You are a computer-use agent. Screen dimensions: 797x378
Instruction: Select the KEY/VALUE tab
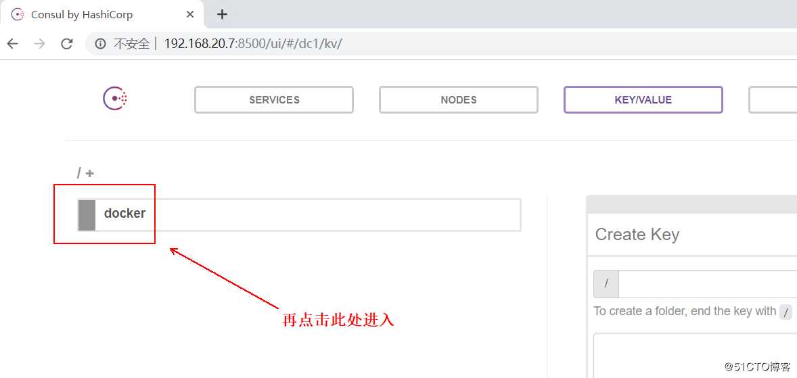[x=643, y=99]
